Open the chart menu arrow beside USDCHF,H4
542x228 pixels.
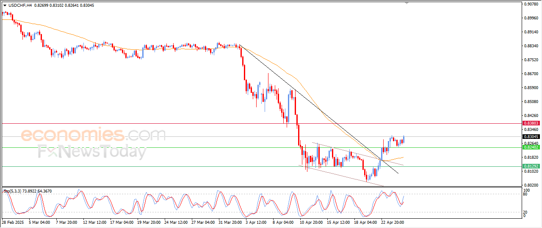pos(5,5)
